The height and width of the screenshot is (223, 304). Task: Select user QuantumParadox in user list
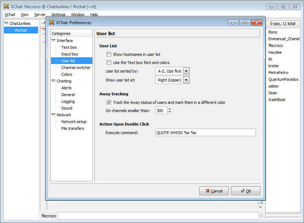283,80
